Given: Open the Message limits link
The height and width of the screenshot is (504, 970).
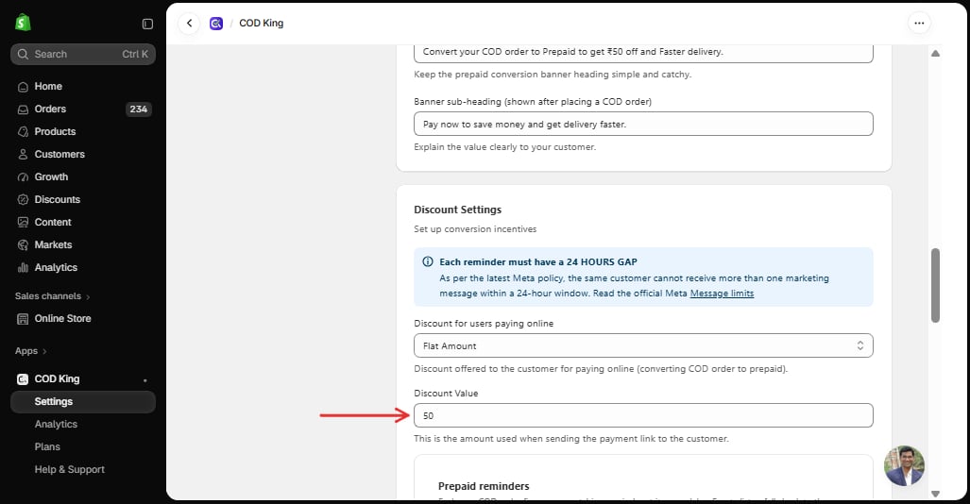Looking at the screenshot, I should coord(722,294).
